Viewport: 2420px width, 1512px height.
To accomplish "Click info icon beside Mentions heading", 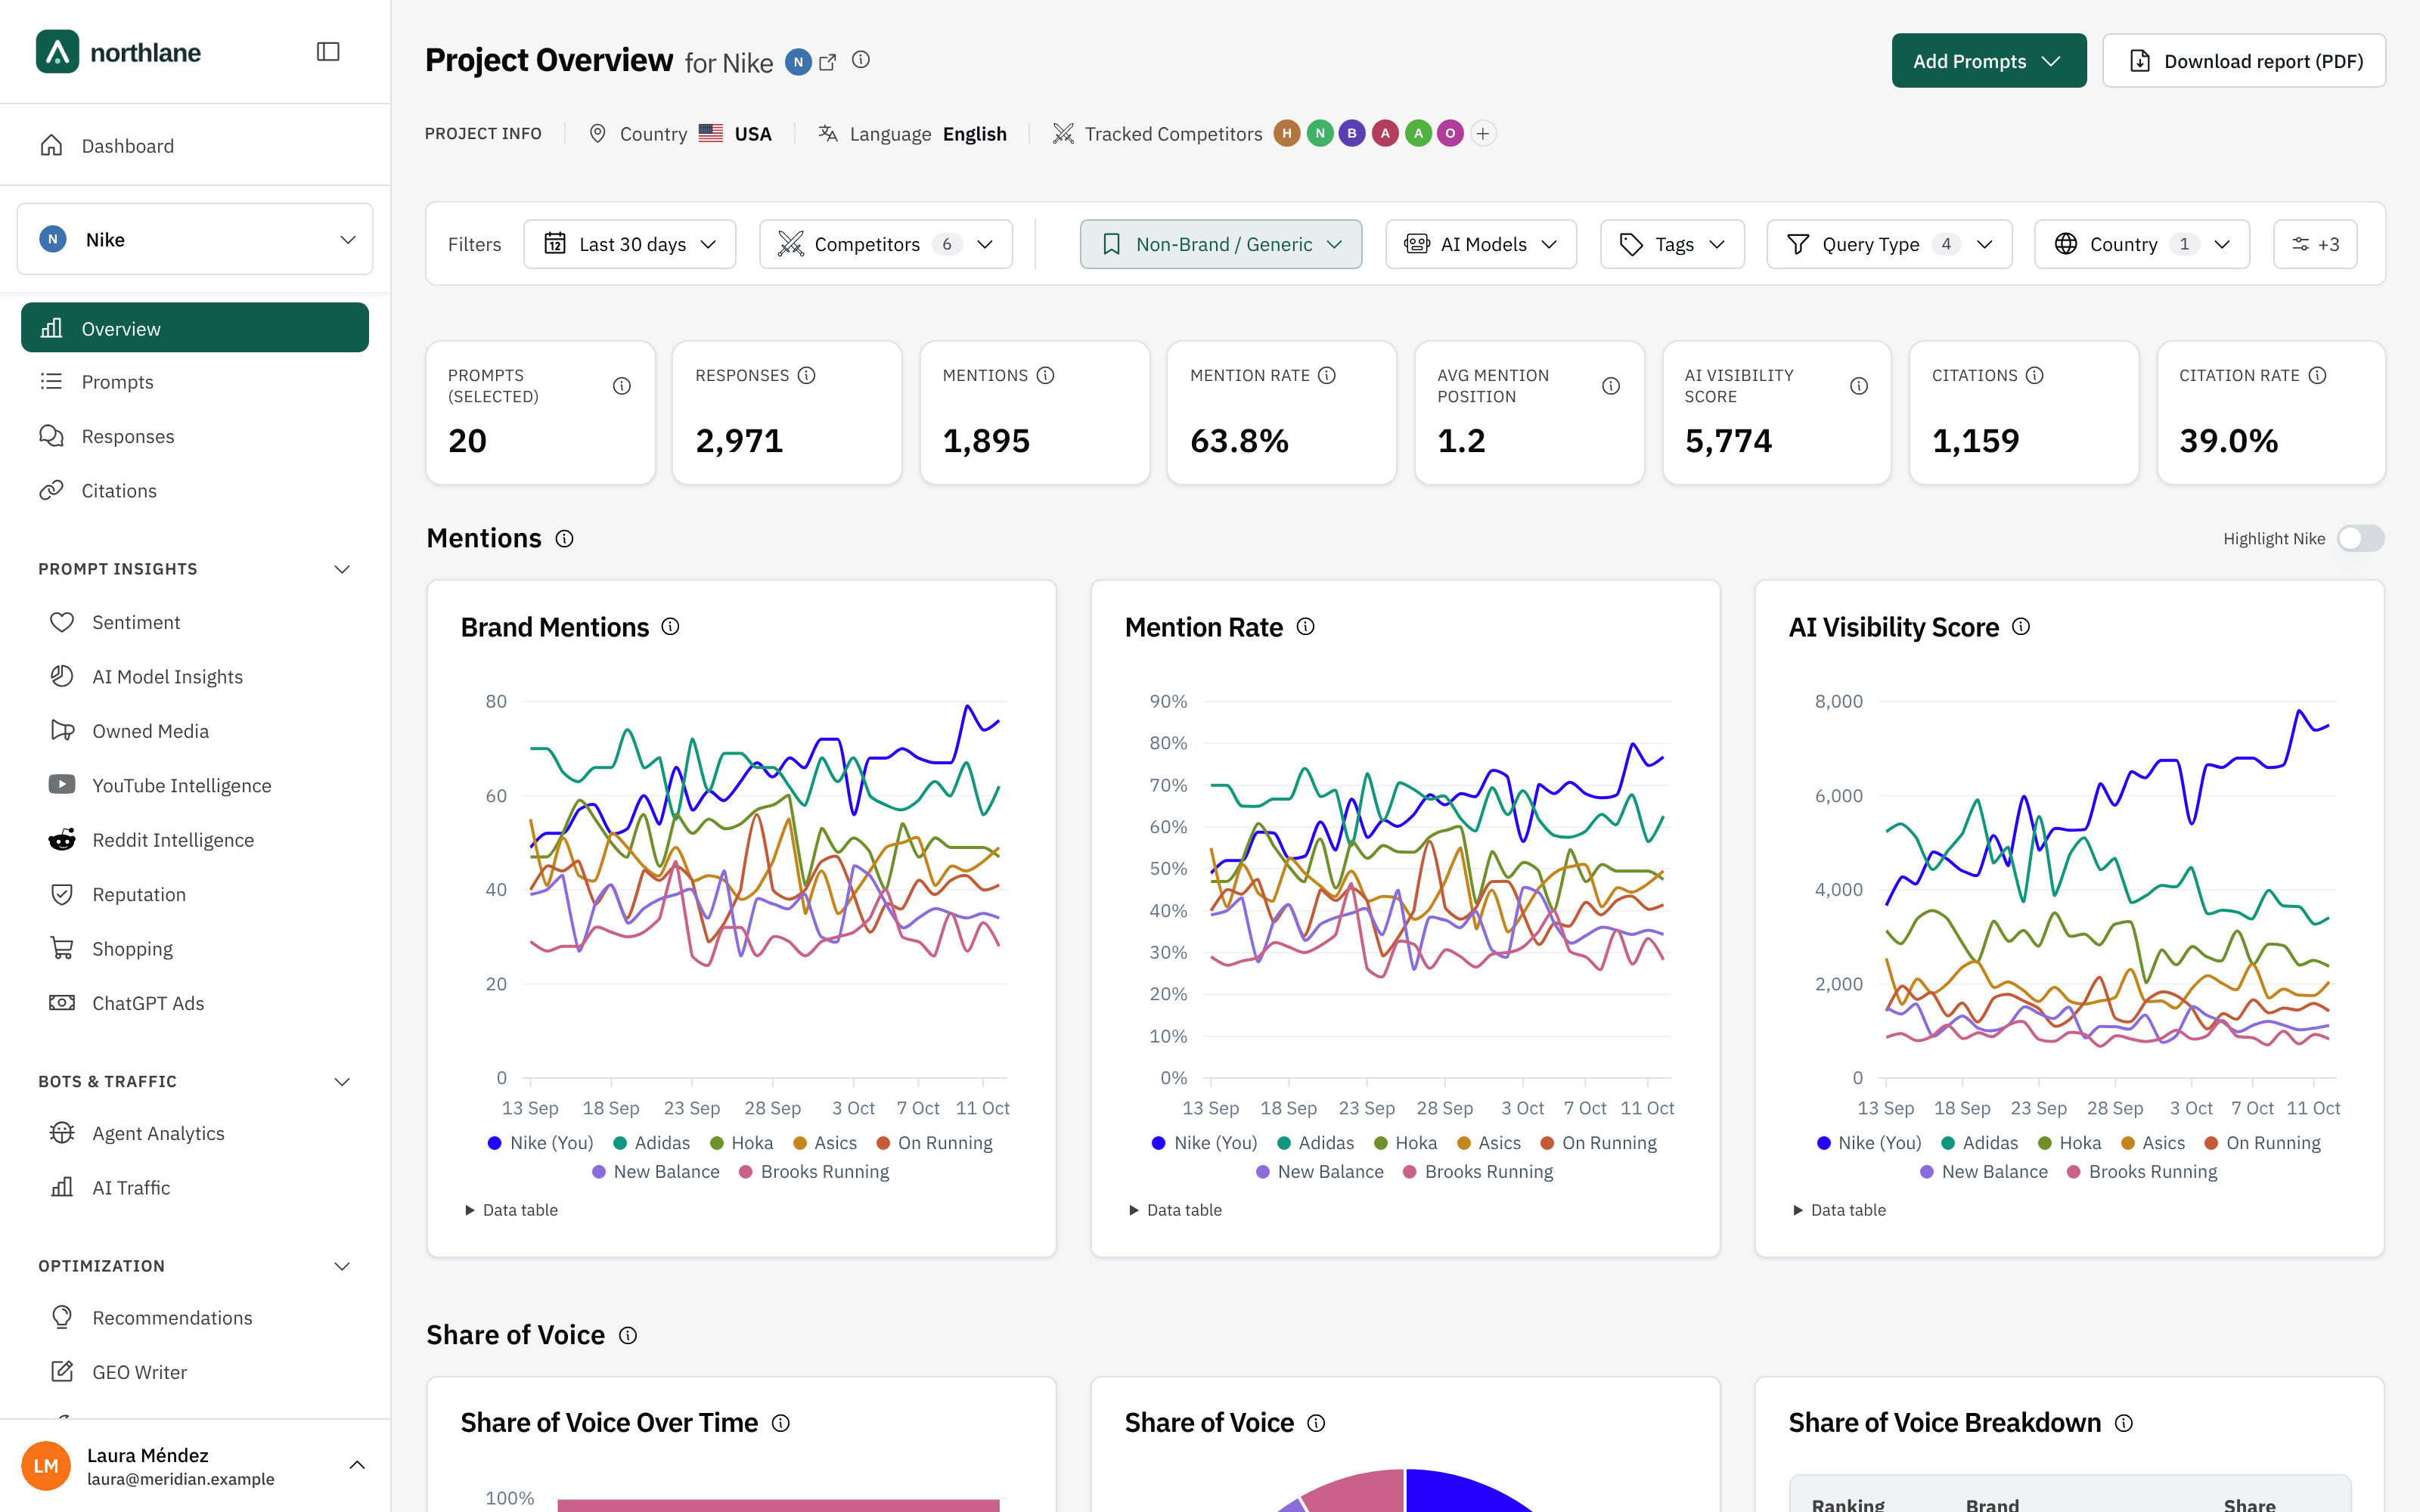I will click(x=565, y=539).
